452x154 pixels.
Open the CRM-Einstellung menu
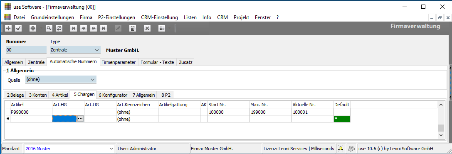click(x=159, y=17)
